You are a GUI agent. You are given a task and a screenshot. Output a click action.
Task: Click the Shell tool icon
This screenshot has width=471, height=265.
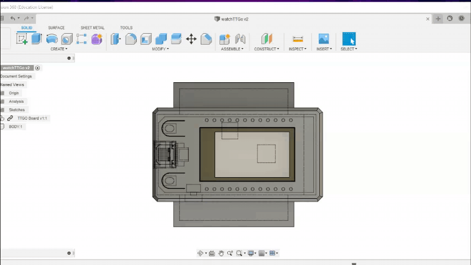[146, 39]
